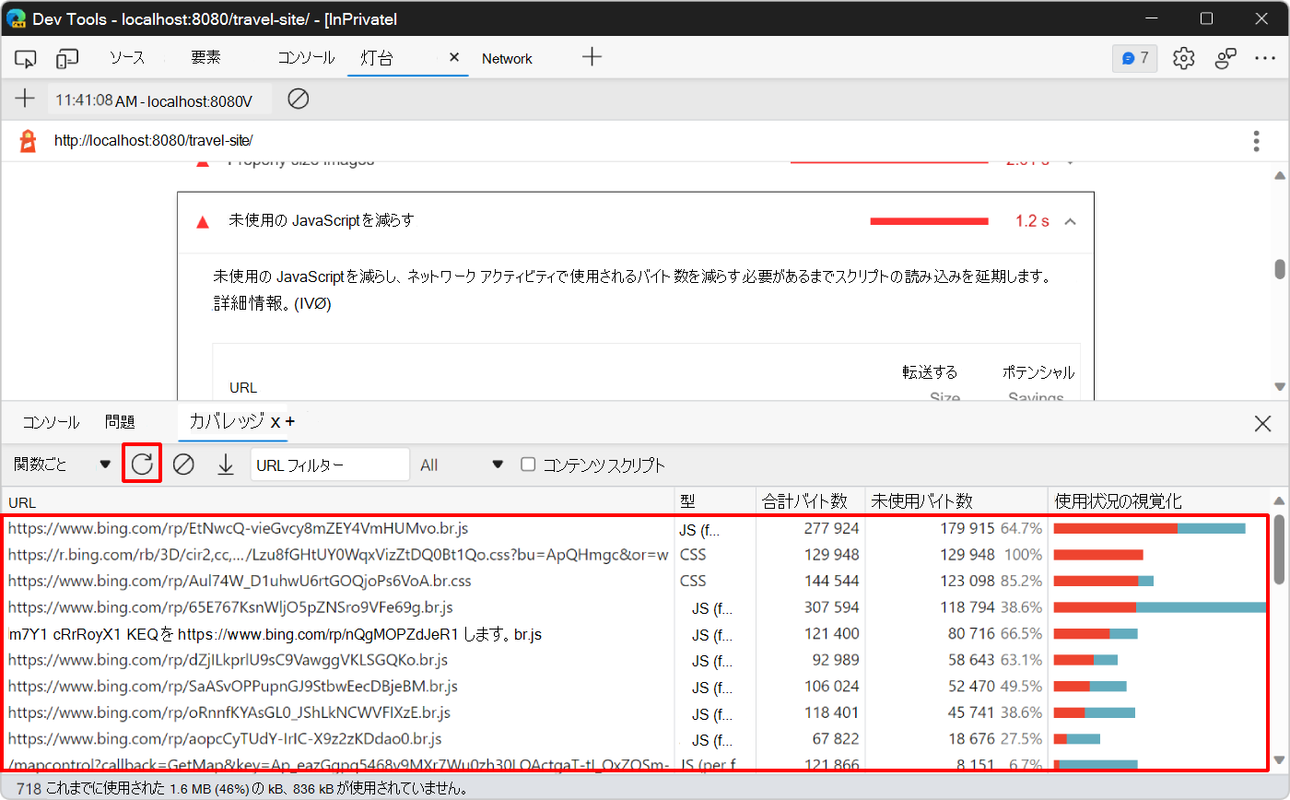Toggle device emulation mode icon
The image size is (1290, 800).
point(65,58)
